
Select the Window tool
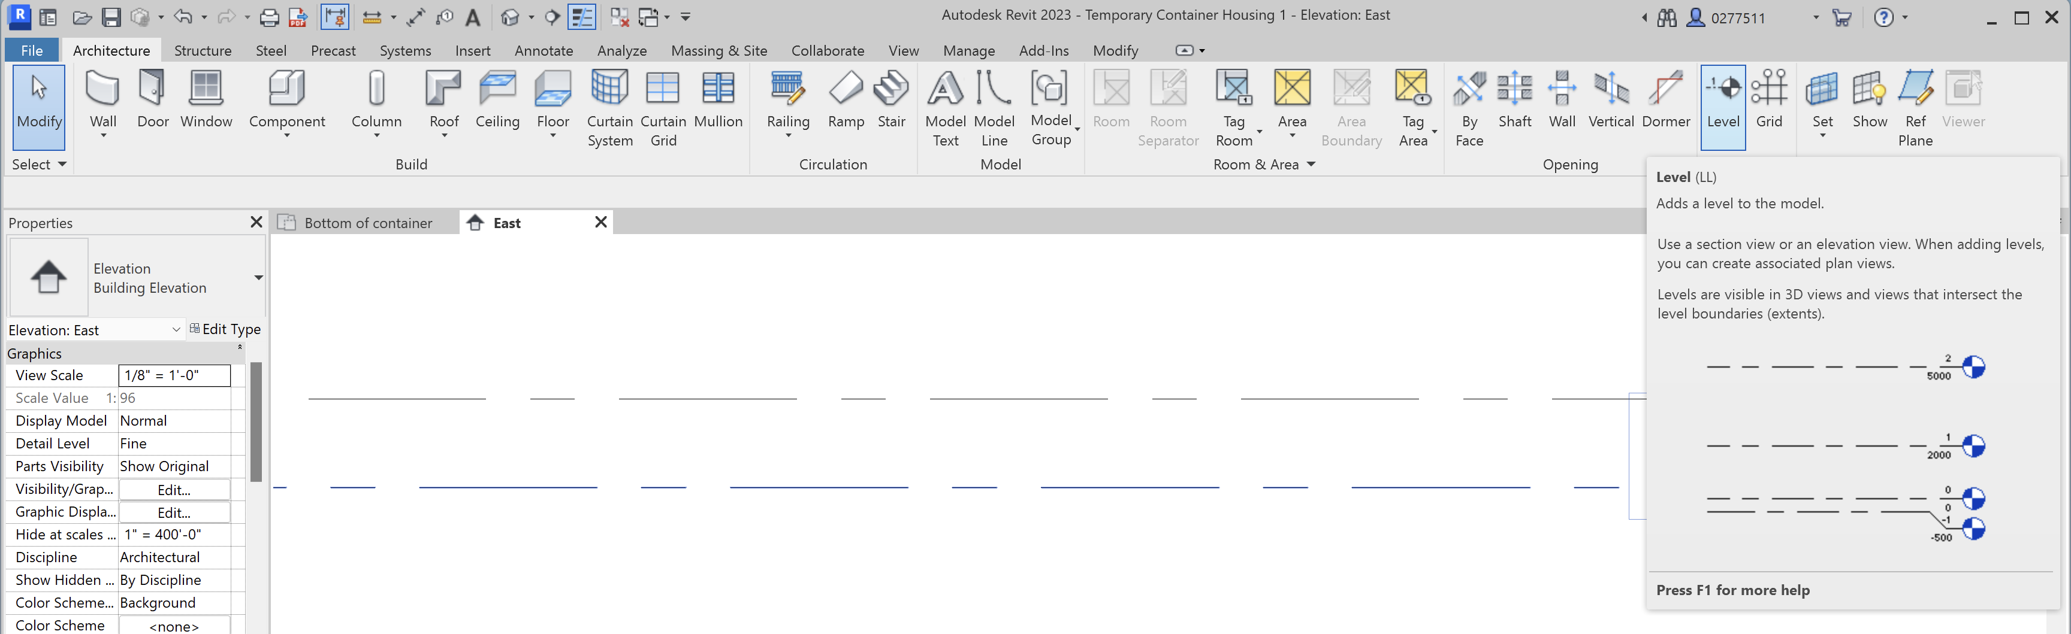206,101
